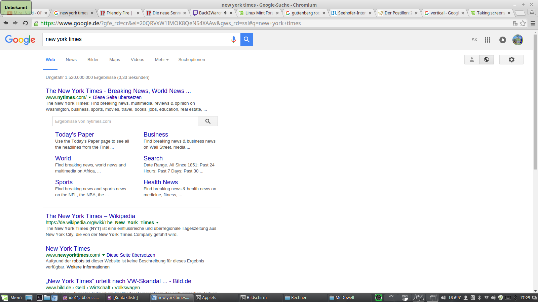This screenshot has width=538, height=302.
Task: Open the keyboard layout applet
Action: 508,298
